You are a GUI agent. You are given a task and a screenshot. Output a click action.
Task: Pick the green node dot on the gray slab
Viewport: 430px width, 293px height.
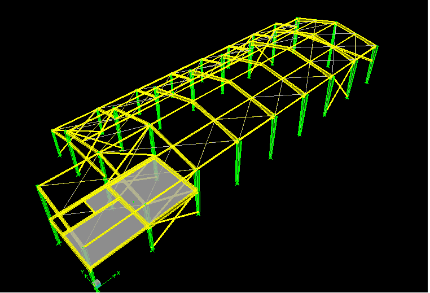(133, 202)
